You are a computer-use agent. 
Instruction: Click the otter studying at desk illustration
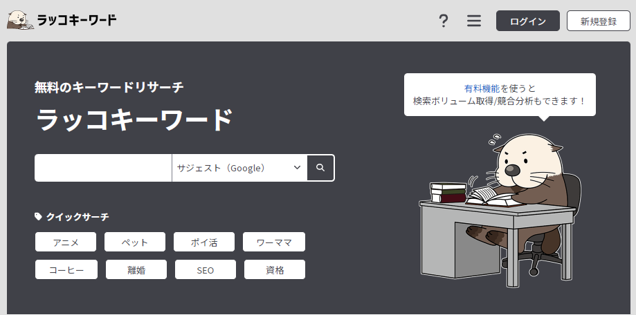[x=500, y=211]
